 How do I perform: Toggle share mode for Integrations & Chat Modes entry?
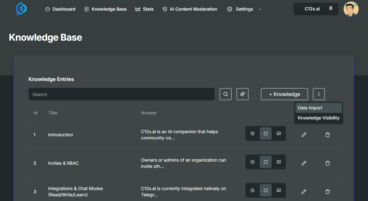266,190
